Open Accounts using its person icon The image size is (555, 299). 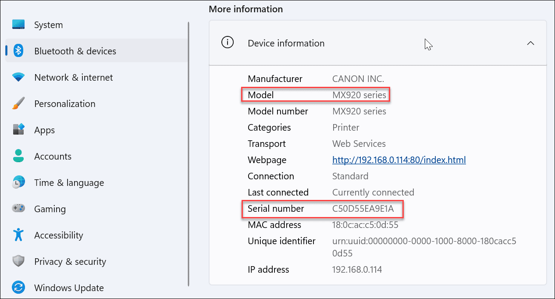click(x=18, y=156)
